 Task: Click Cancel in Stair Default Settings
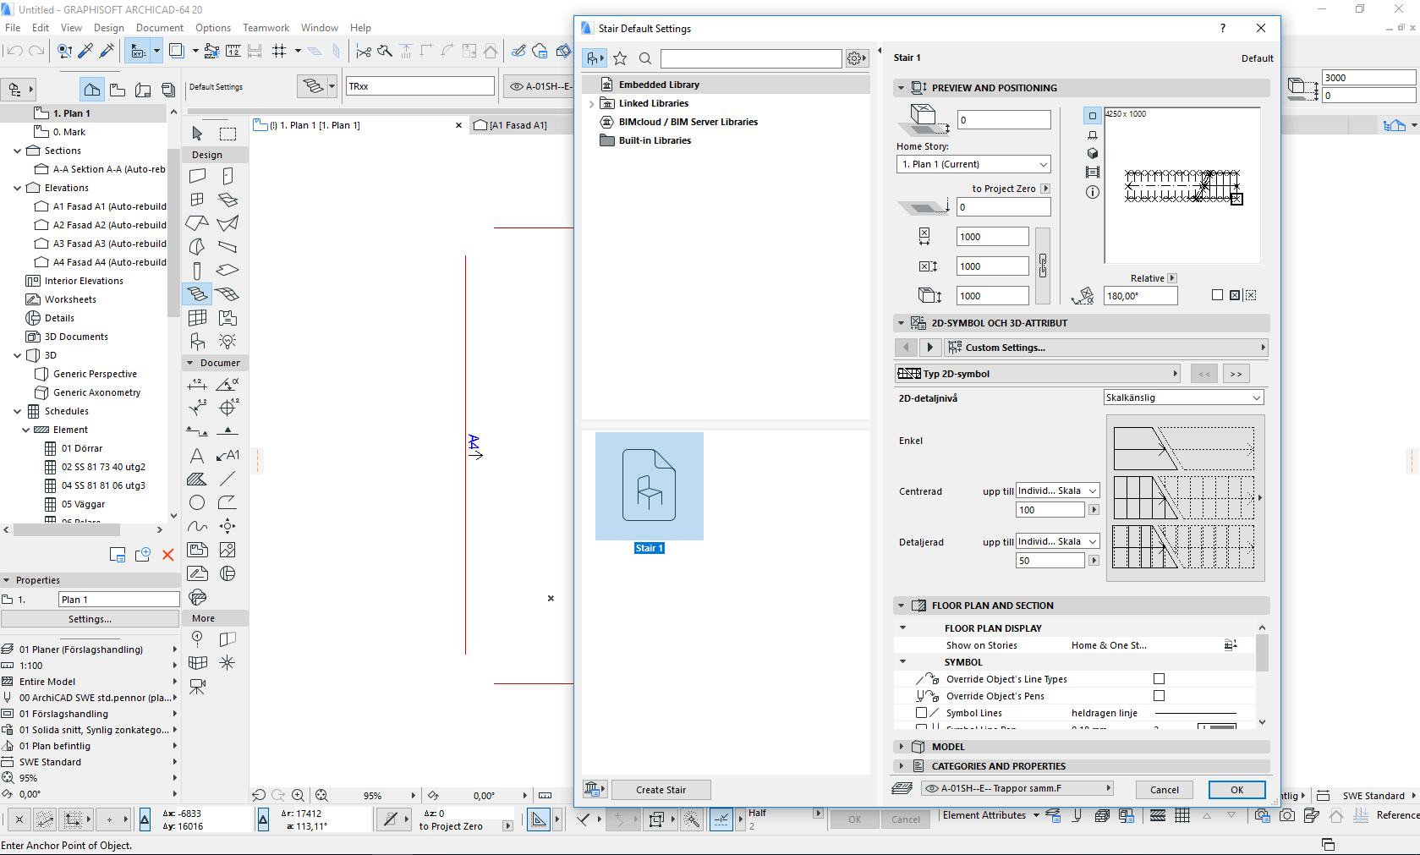pyautogui.click(x=1164, y=790)
